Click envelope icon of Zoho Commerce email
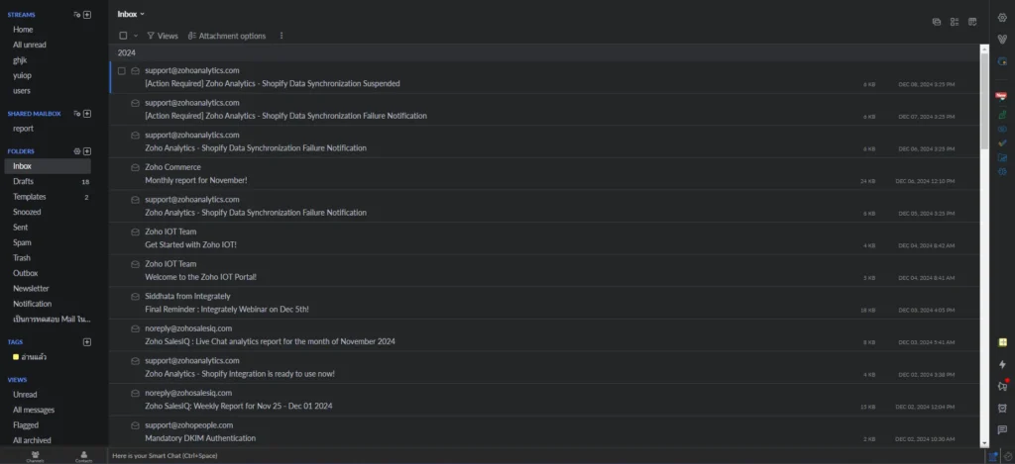 135,167
